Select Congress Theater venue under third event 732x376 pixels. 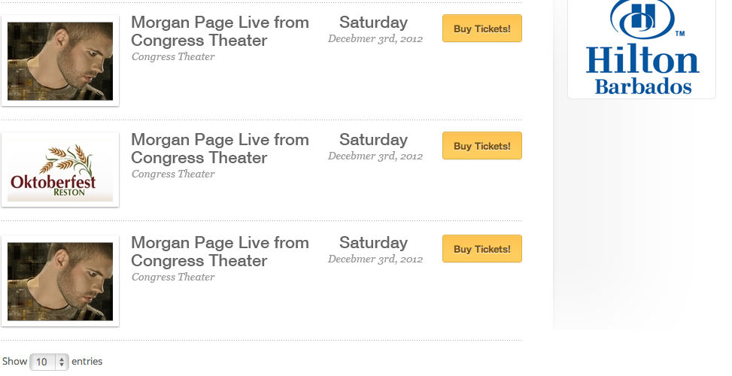173,277
